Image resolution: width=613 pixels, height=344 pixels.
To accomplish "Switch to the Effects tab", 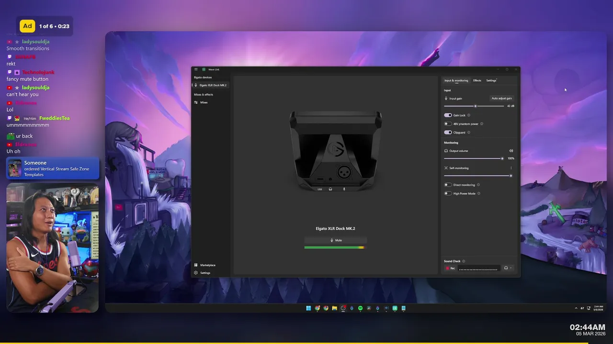I will point(477,80).
